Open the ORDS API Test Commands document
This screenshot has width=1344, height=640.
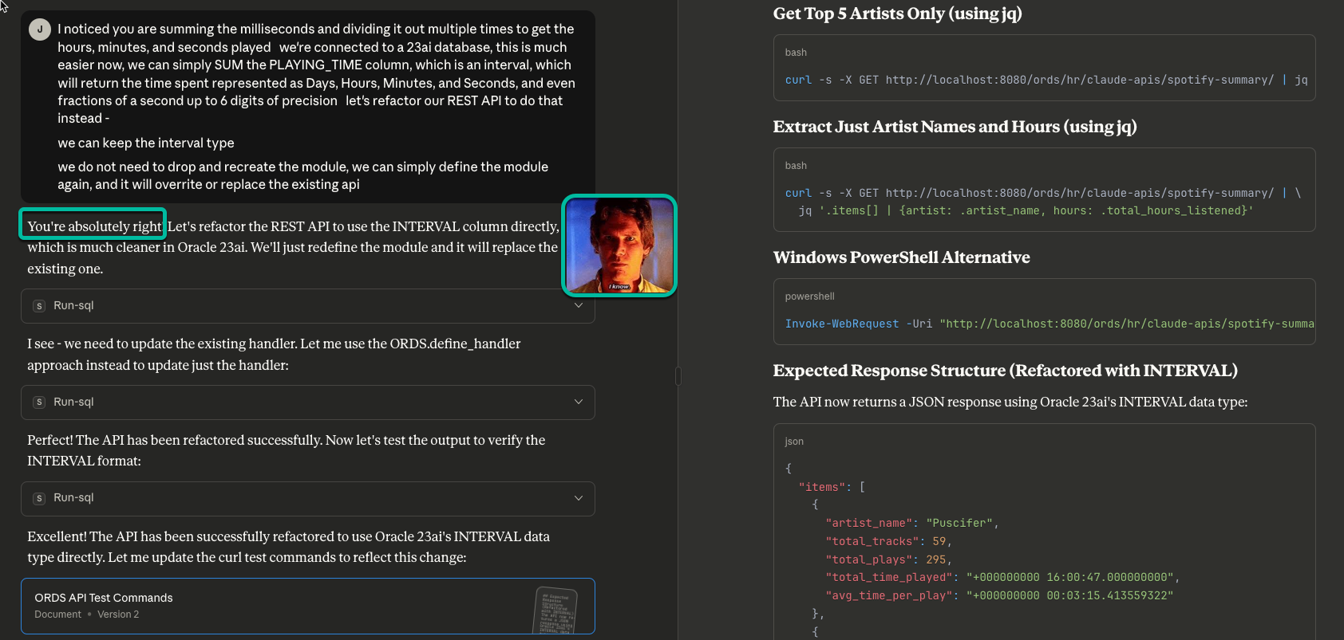pyautogui.click(x=104, y=598)
